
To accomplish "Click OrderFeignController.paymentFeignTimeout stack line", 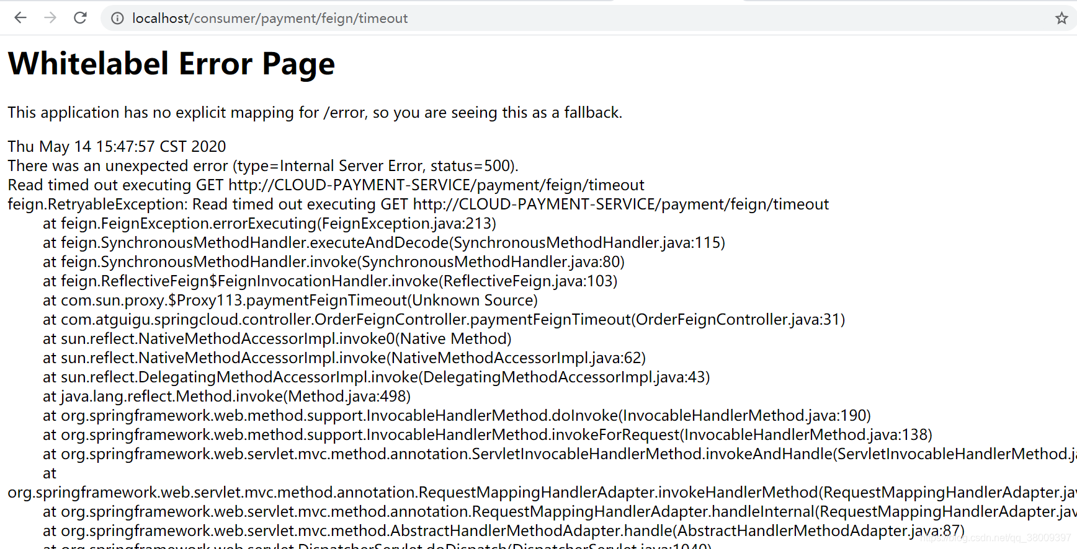I will [444, 319].
